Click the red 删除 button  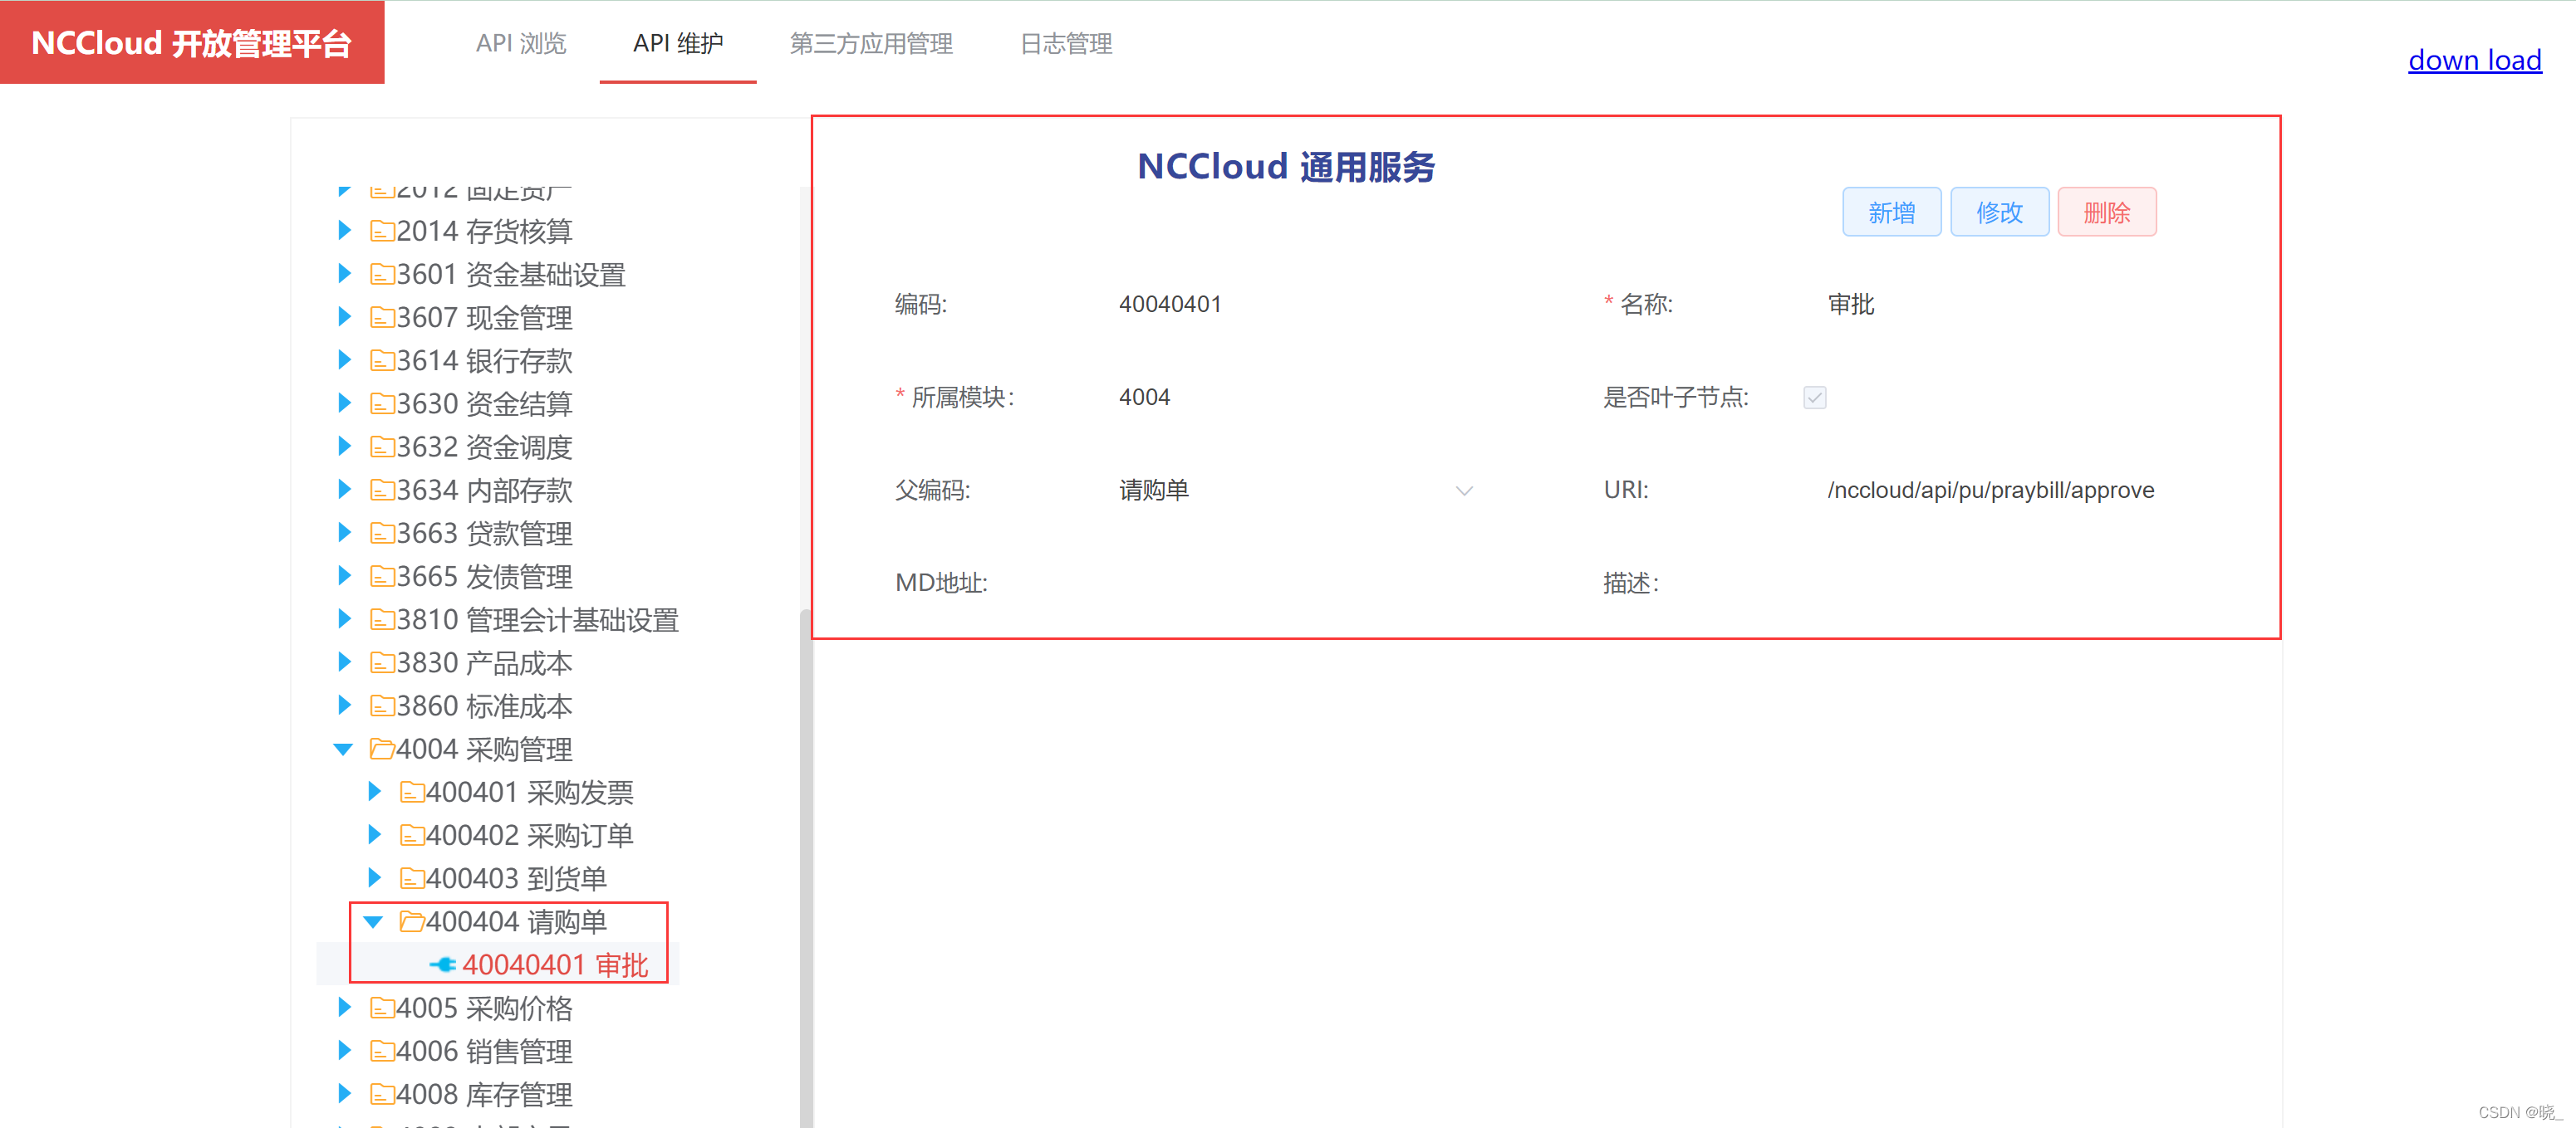pyautogui.click(x=2106, y=212)
